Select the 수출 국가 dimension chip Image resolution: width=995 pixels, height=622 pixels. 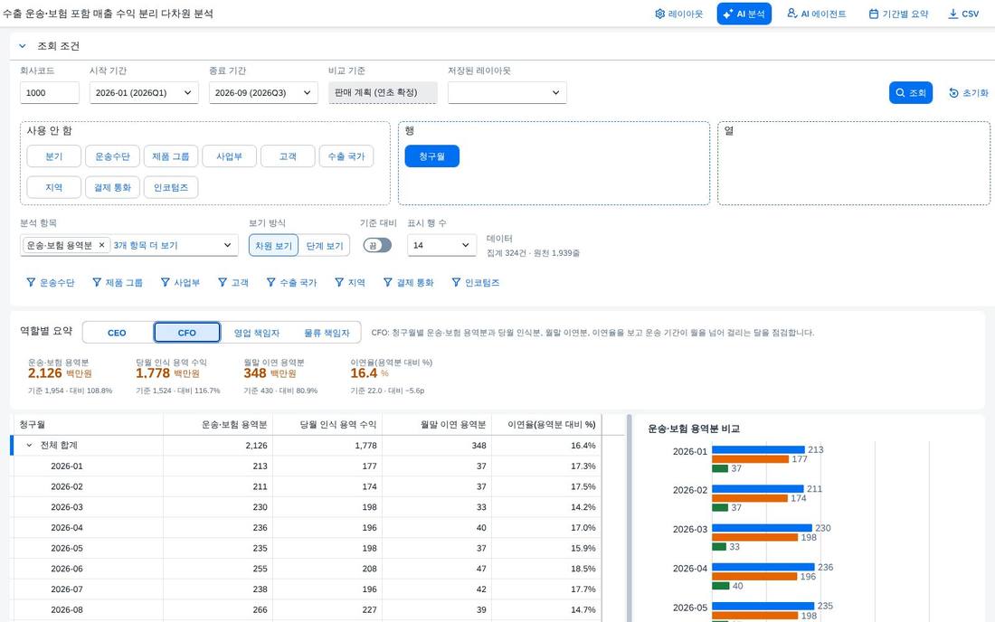coord(346,156)
